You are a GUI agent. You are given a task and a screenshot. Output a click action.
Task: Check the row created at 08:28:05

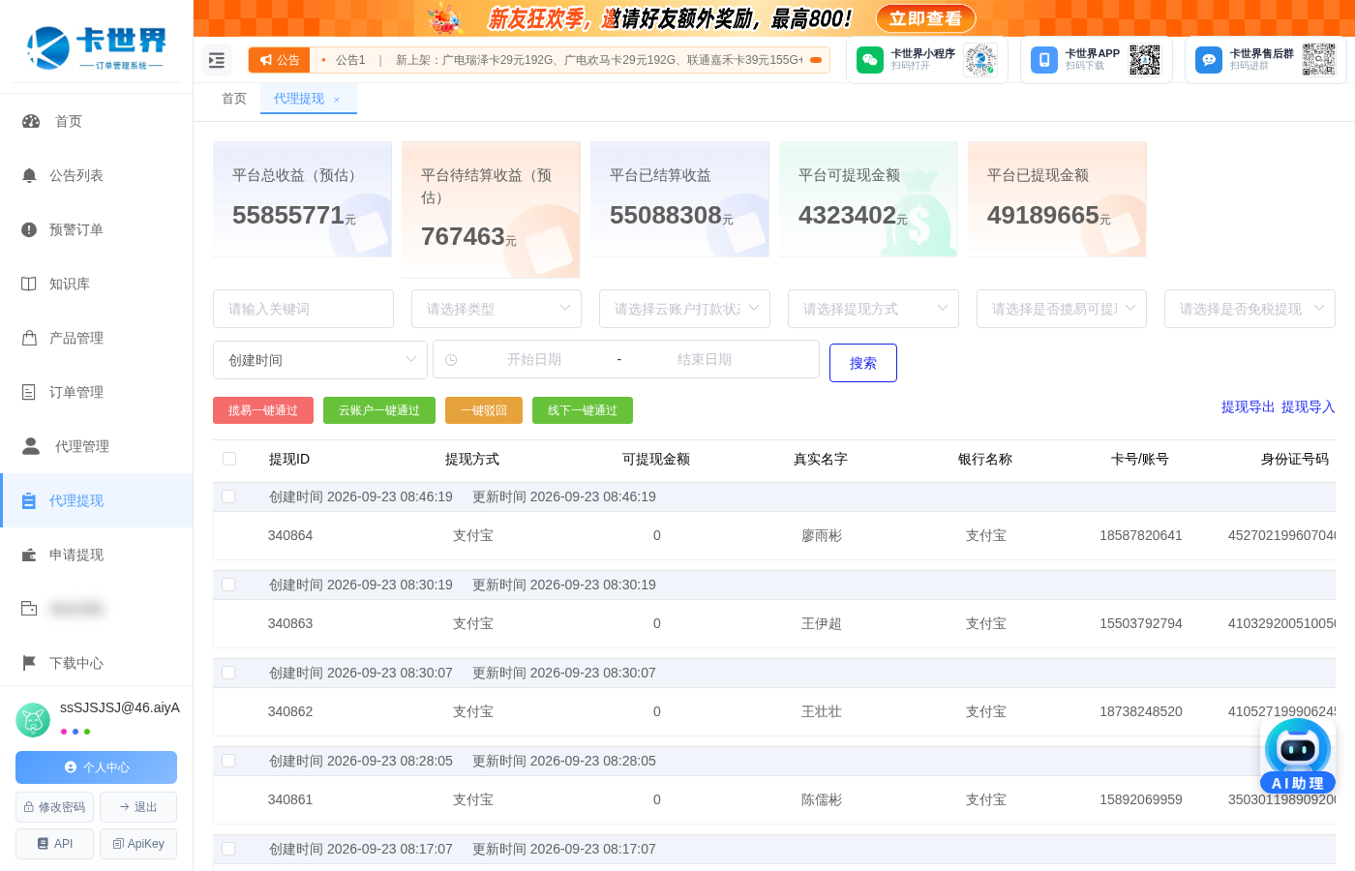click(228, 761)
